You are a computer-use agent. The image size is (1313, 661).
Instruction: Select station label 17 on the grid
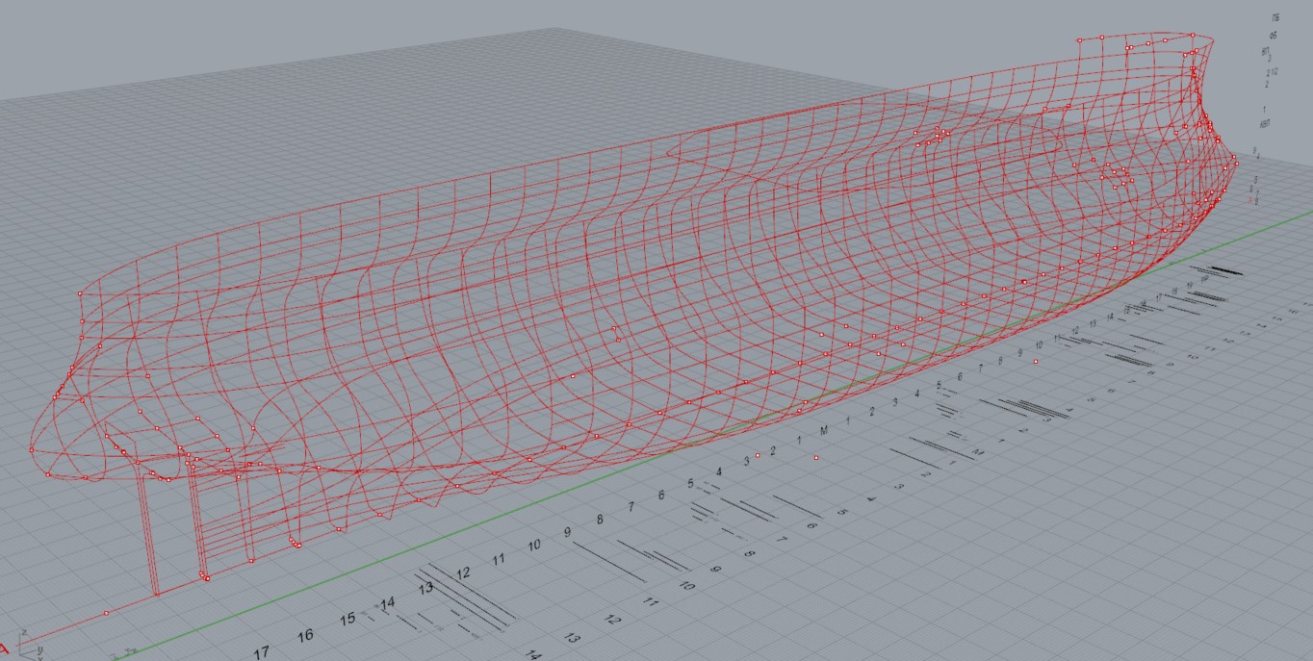pos(261,652)
